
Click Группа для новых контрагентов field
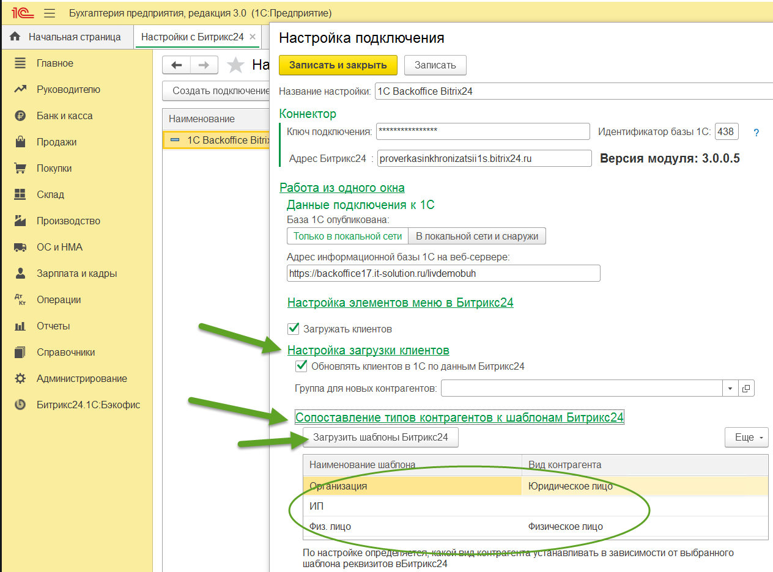(x=582, y=388)
